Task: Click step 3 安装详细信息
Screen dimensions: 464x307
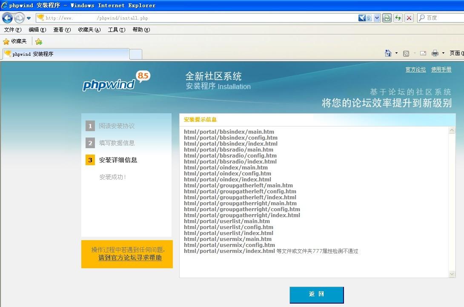Action: pyautogui.click(x=111, y=160)
